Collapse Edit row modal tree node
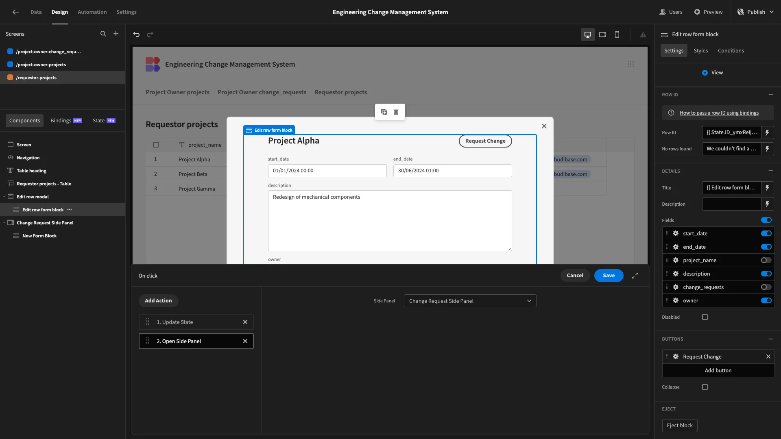 tap(4, 197)
